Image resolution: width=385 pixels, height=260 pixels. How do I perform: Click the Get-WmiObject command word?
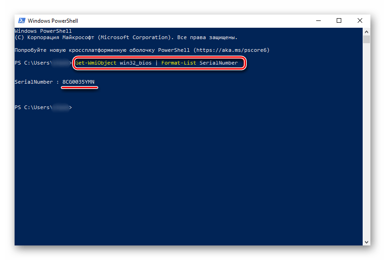(96, 63)
